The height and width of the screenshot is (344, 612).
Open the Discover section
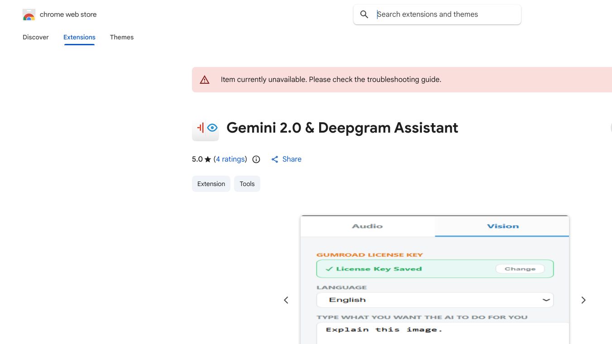(x=35, y=37)
